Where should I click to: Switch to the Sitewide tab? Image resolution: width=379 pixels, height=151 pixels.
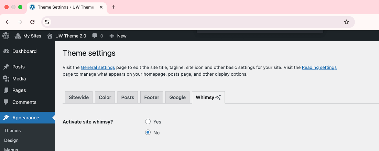(x=78, y=97)
